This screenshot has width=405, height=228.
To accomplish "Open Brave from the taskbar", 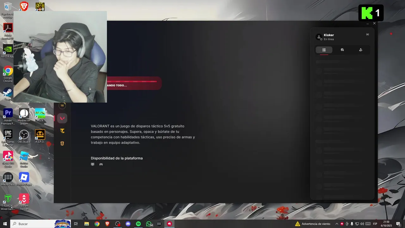I will coord(107,224).
